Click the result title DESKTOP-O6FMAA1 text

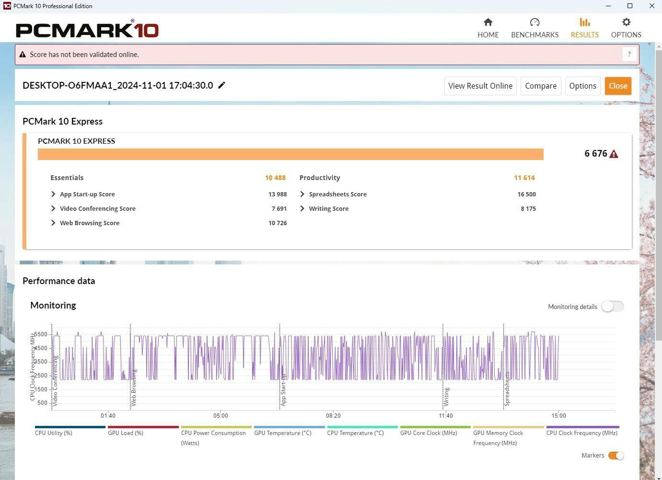[118, 85]
